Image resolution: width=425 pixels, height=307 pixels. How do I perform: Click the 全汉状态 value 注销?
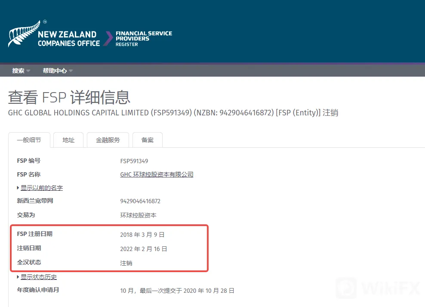(x=126, y=263)
